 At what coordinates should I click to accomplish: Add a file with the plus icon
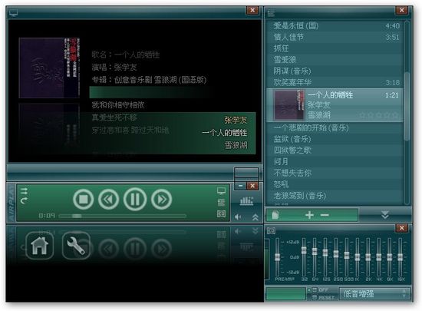pyautogui.click(x=309, y=215)
